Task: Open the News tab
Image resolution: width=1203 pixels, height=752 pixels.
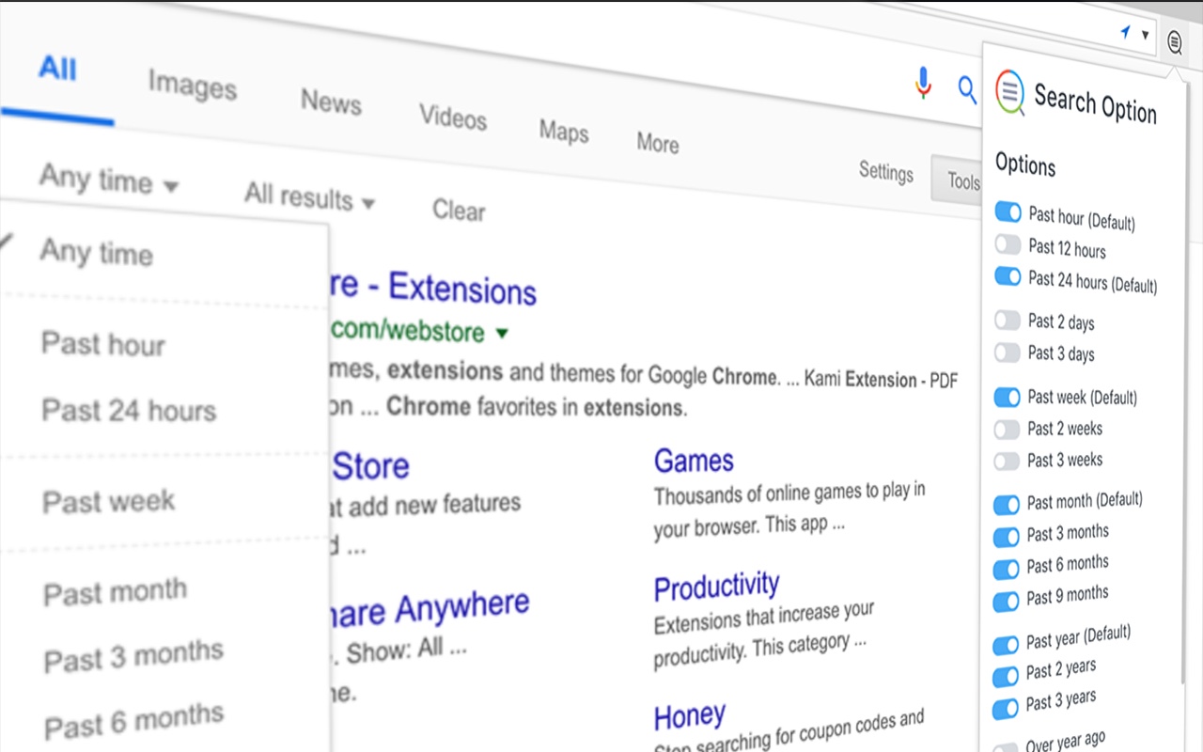Action: click(331, 101)
